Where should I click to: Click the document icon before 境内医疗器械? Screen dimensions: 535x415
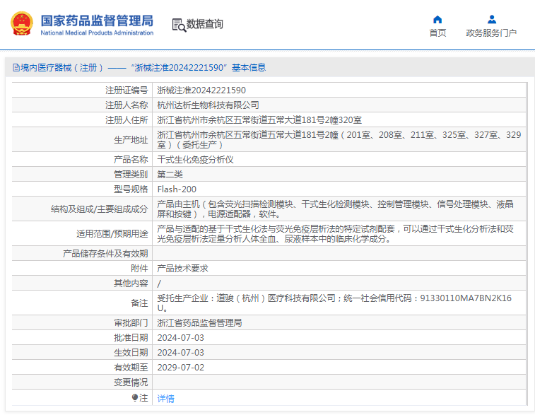(x=16, y=68)
